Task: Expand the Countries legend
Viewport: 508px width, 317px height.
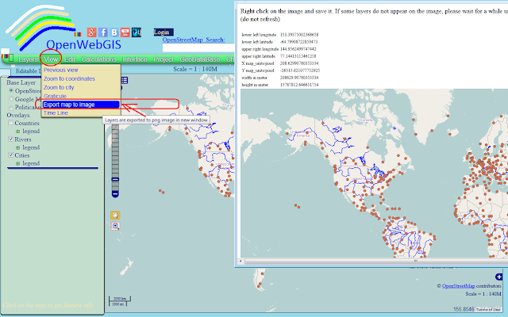Action: tap(18, 132)
